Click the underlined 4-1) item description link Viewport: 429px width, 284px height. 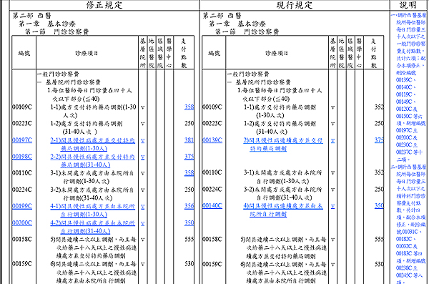click(92, 210)
